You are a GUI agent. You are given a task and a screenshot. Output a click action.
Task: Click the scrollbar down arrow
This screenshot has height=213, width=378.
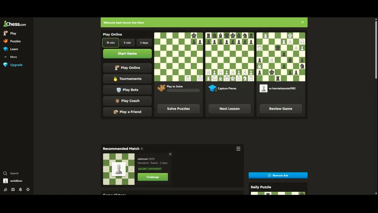(x=376, y=193)
